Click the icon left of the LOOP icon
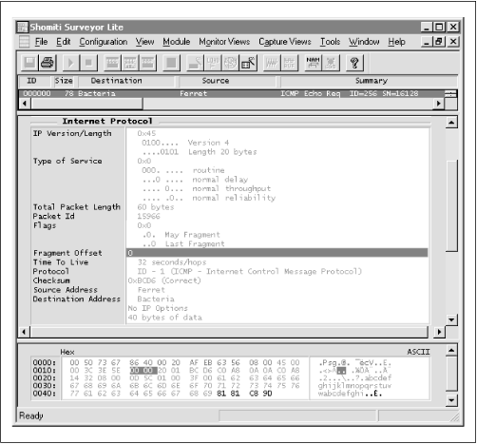Image resolution: width=477 pixels, height=444 pixels. tap(195, 63)
